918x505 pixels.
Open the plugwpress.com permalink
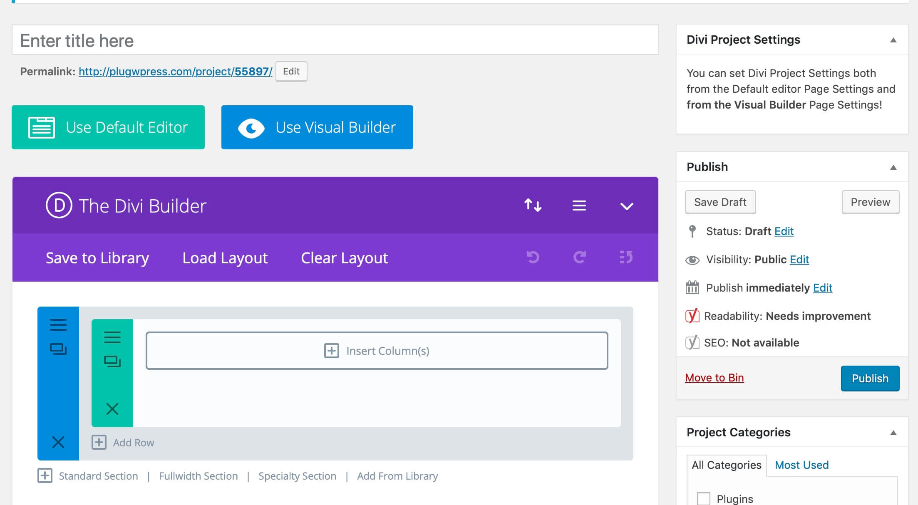pyautogui.click(x=175, y=72)
